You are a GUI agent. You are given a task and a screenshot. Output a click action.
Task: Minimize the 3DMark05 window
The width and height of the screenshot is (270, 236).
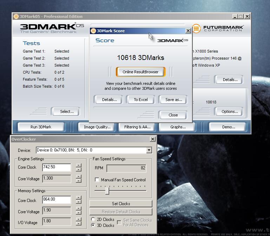click(235, 16)
